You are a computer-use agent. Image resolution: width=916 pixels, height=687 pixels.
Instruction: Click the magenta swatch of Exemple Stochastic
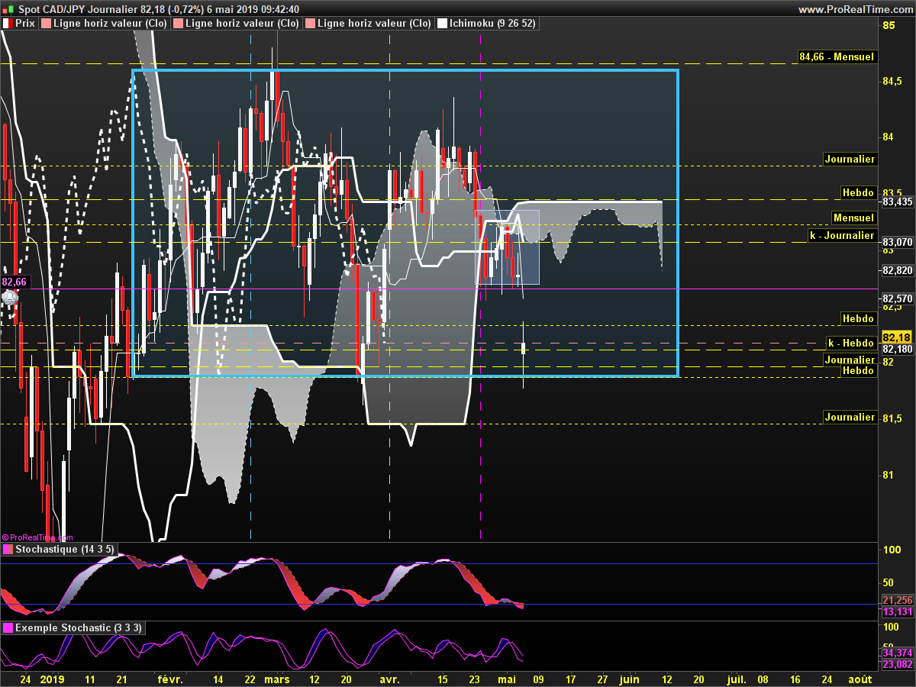tap(8, 627)
